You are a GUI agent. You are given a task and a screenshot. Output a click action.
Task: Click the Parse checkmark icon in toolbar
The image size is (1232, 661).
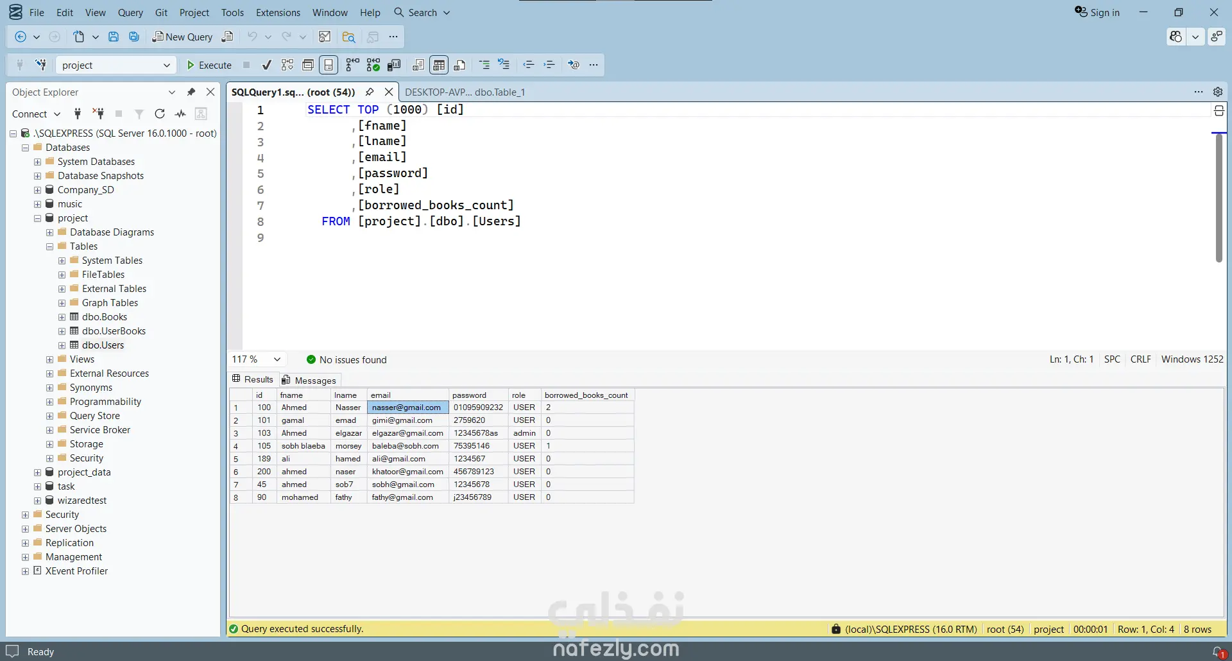(267, 65)
